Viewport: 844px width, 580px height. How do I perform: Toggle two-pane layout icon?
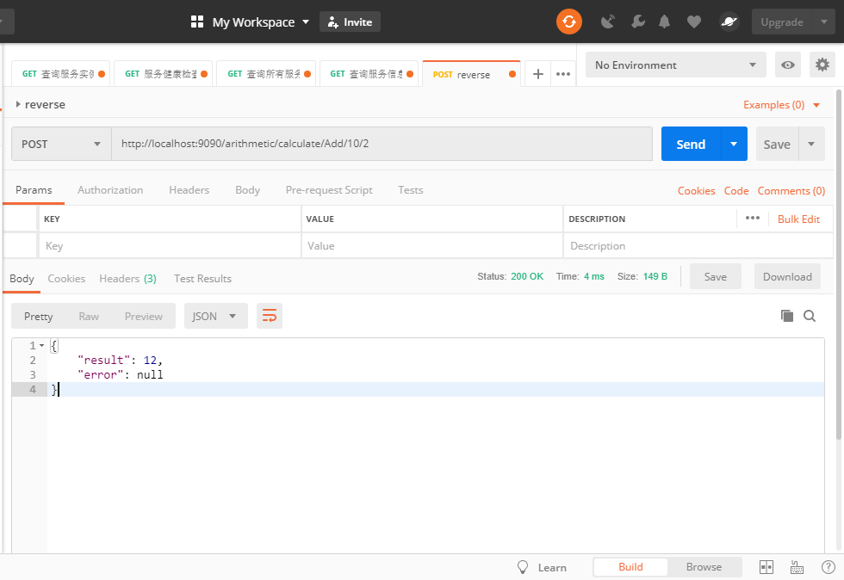766,567
